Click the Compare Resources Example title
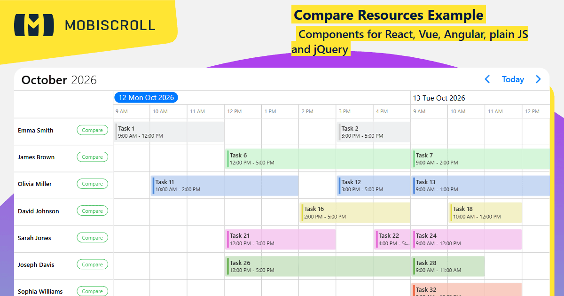Viewport: 564px width, 296px height. 389,15
